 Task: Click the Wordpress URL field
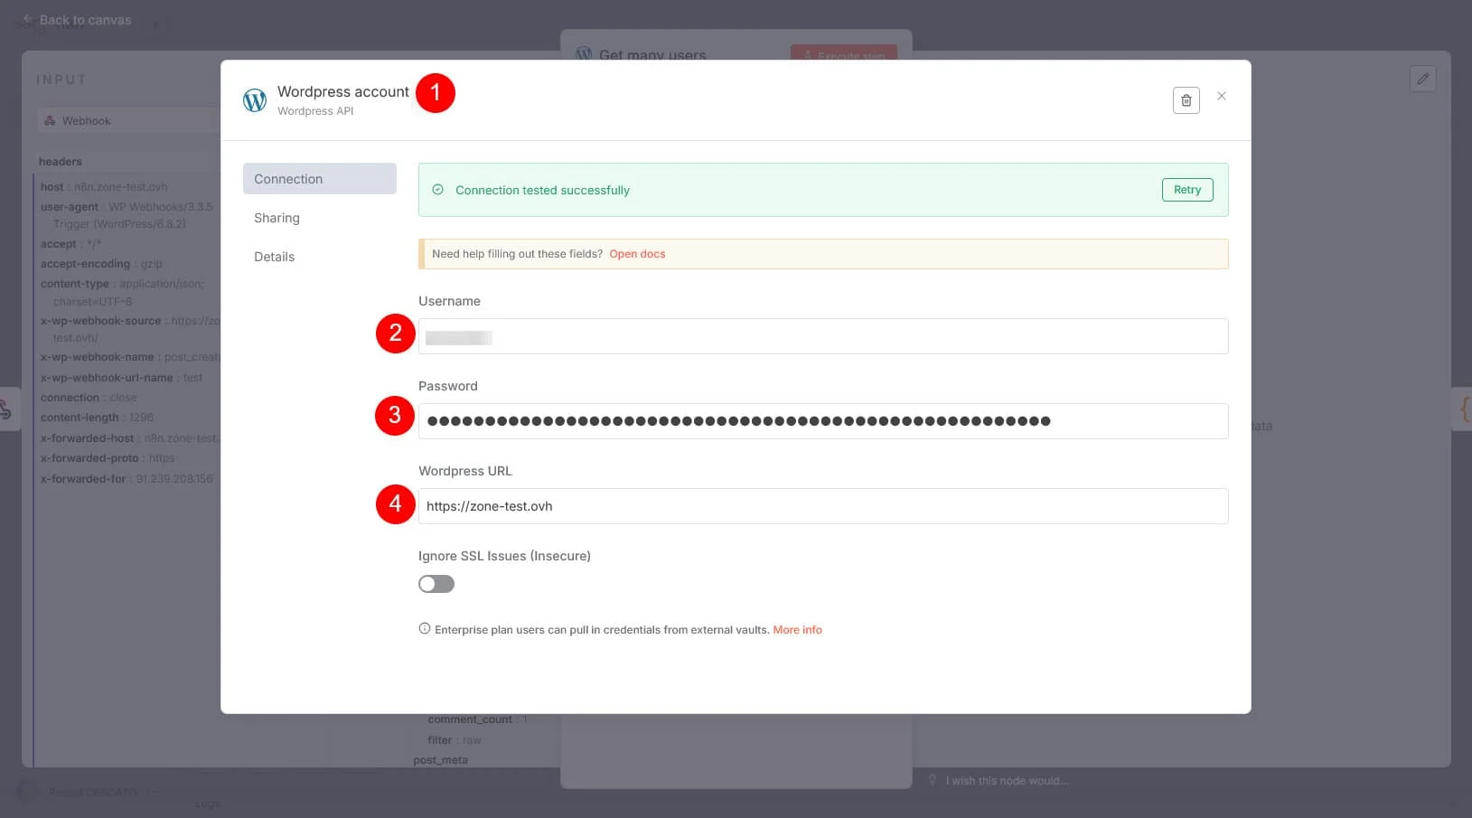(x=822, y=506)
